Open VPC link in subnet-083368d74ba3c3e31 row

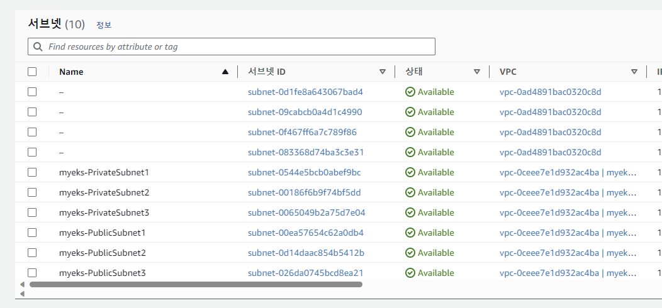tap(550, 152)
